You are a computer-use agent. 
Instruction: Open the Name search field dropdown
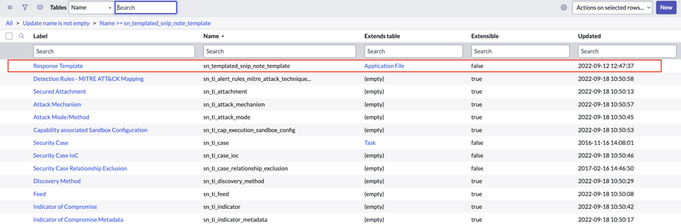(x=91, y=7)
